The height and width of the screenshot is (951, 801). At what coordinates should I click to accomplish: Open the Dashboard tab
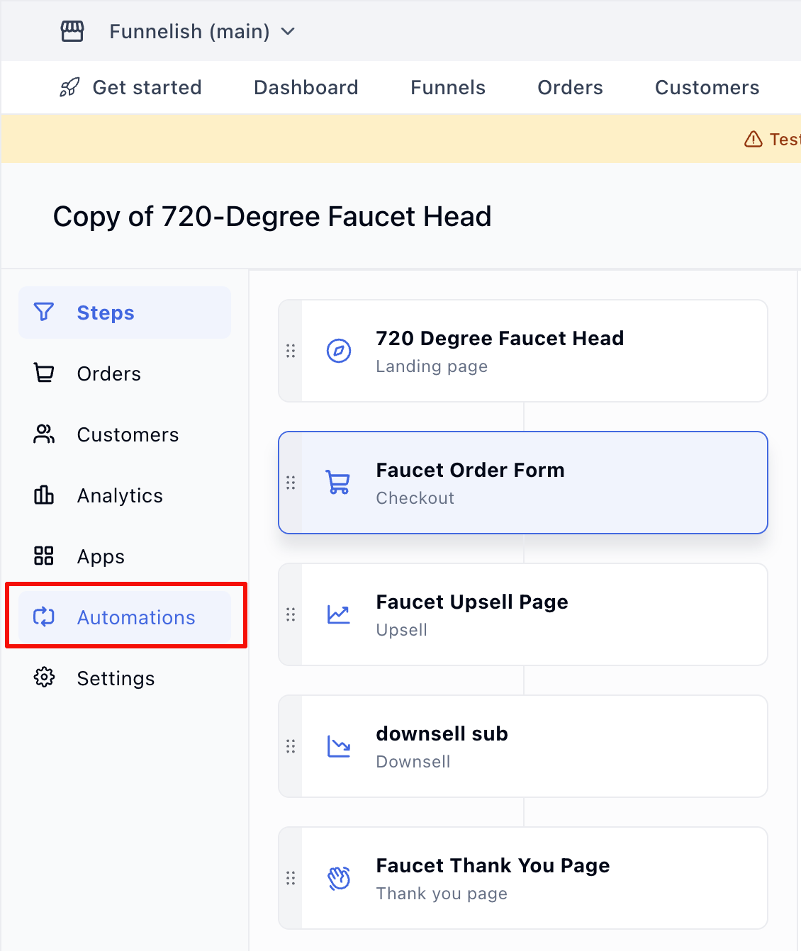pos(306,87)
